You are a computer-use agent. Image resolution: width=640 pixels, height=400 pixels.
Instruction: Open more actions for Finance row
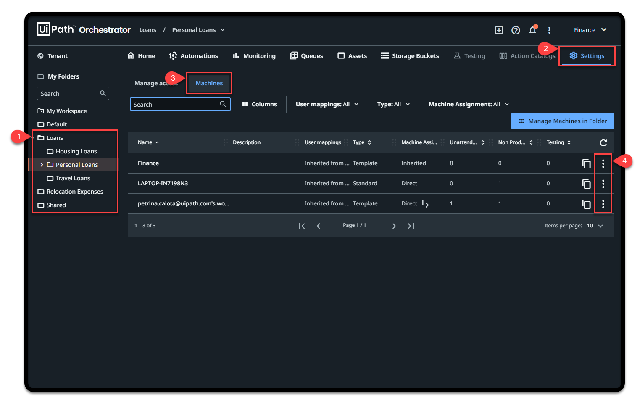pyautogui.click(x=603, y=163)
